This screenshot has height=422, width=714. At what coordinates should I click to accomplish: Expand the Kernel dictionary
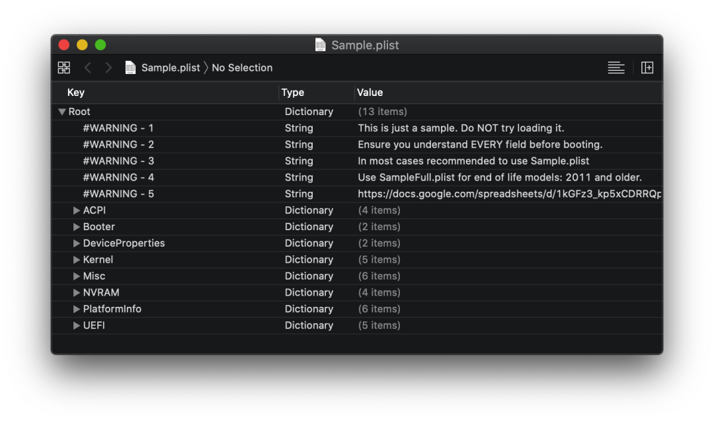pyautogui.click(x=77, y=260)
